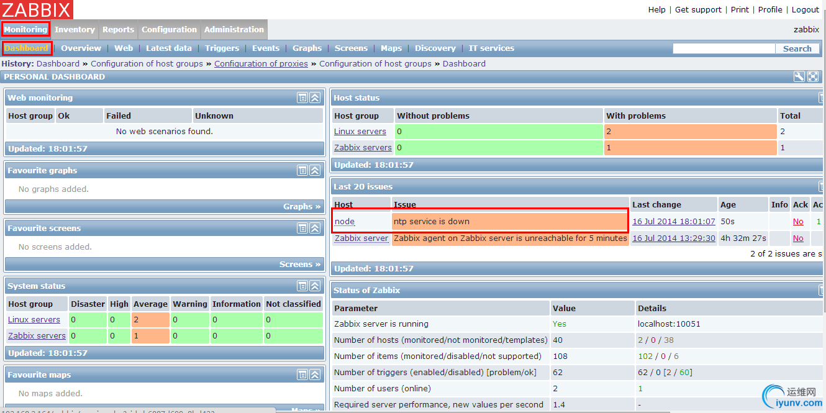This screenshot has width=826, height=413.
Task: Open the Help link
Action: (x=657, y=9)
